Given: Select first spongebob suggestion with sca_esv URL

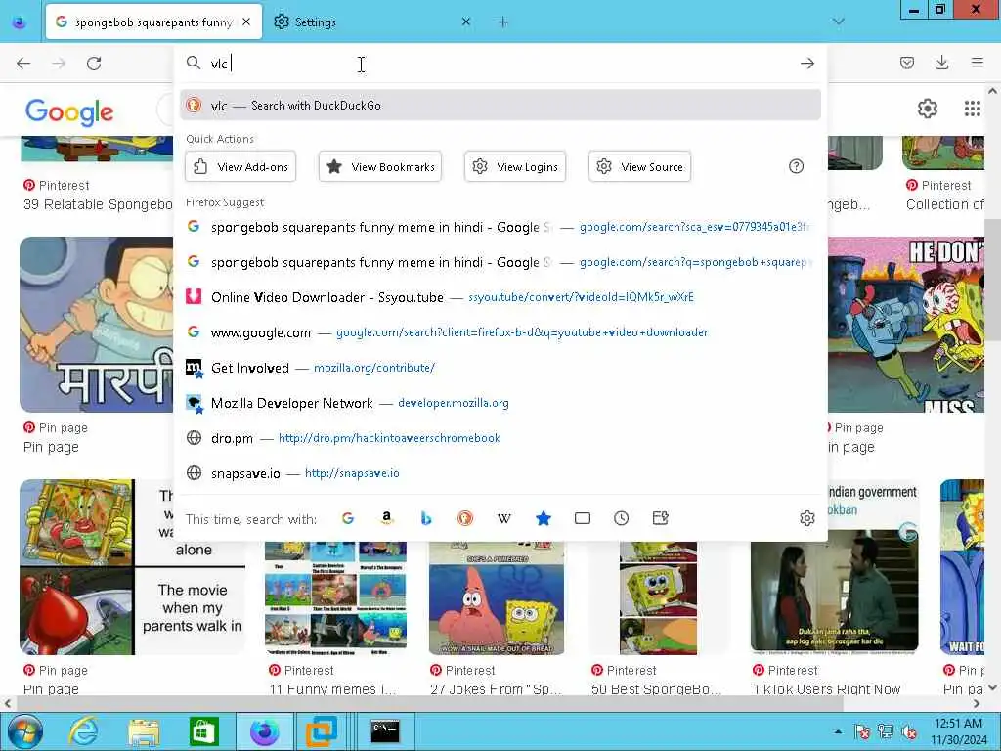Looking at the screenshot, I should pyautogui.click(x=500, y=227).
